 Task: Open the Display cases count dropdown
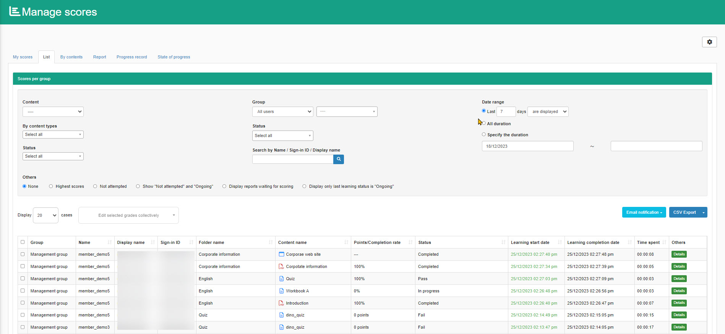point(45,215)
